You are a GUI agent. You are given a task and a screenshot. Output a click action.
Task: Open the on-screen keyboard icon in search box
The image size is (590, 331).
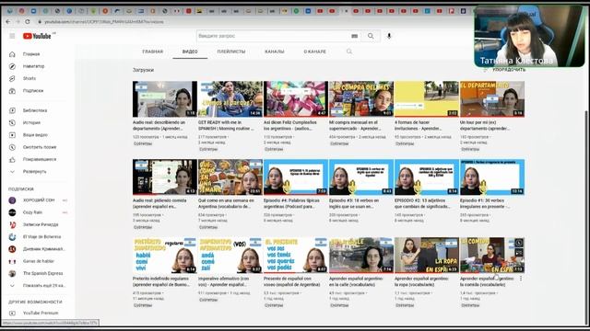pyautogui.click(x=354, y=36)
